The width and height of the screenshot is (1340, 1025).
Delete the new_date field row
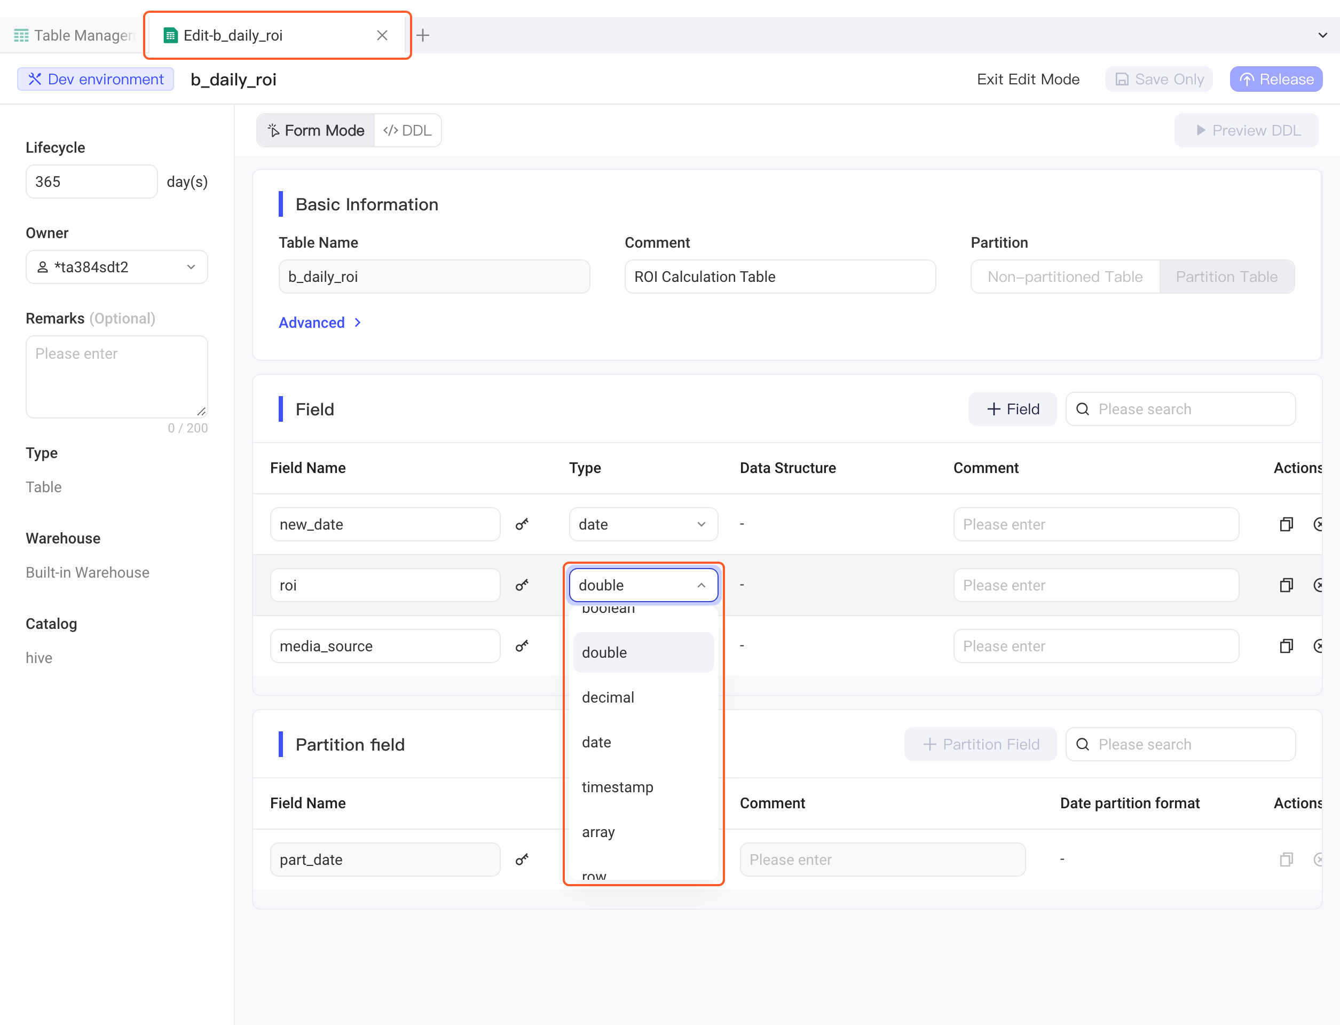[1318, 524]
